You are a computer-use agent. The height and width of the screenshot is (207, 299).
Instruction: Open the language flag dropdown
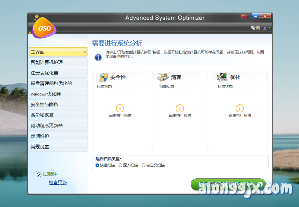[245, 16]
